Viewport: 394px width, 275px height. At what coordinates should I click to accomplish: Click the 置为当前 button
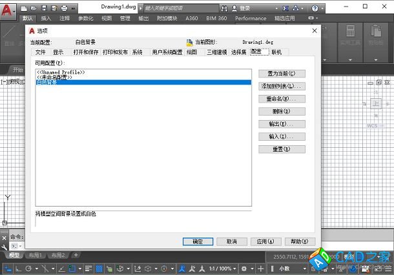click(281, 74)
